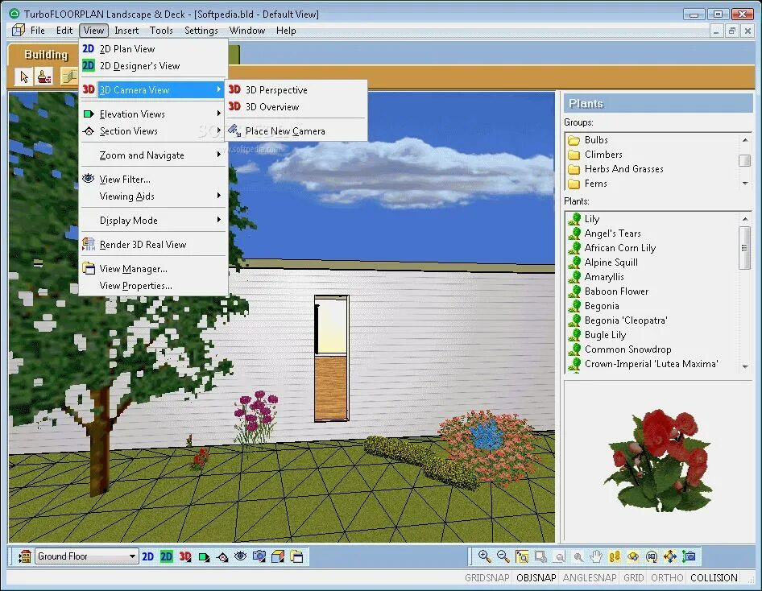Toggle GRID in the status bar

(x=634, y=578)
